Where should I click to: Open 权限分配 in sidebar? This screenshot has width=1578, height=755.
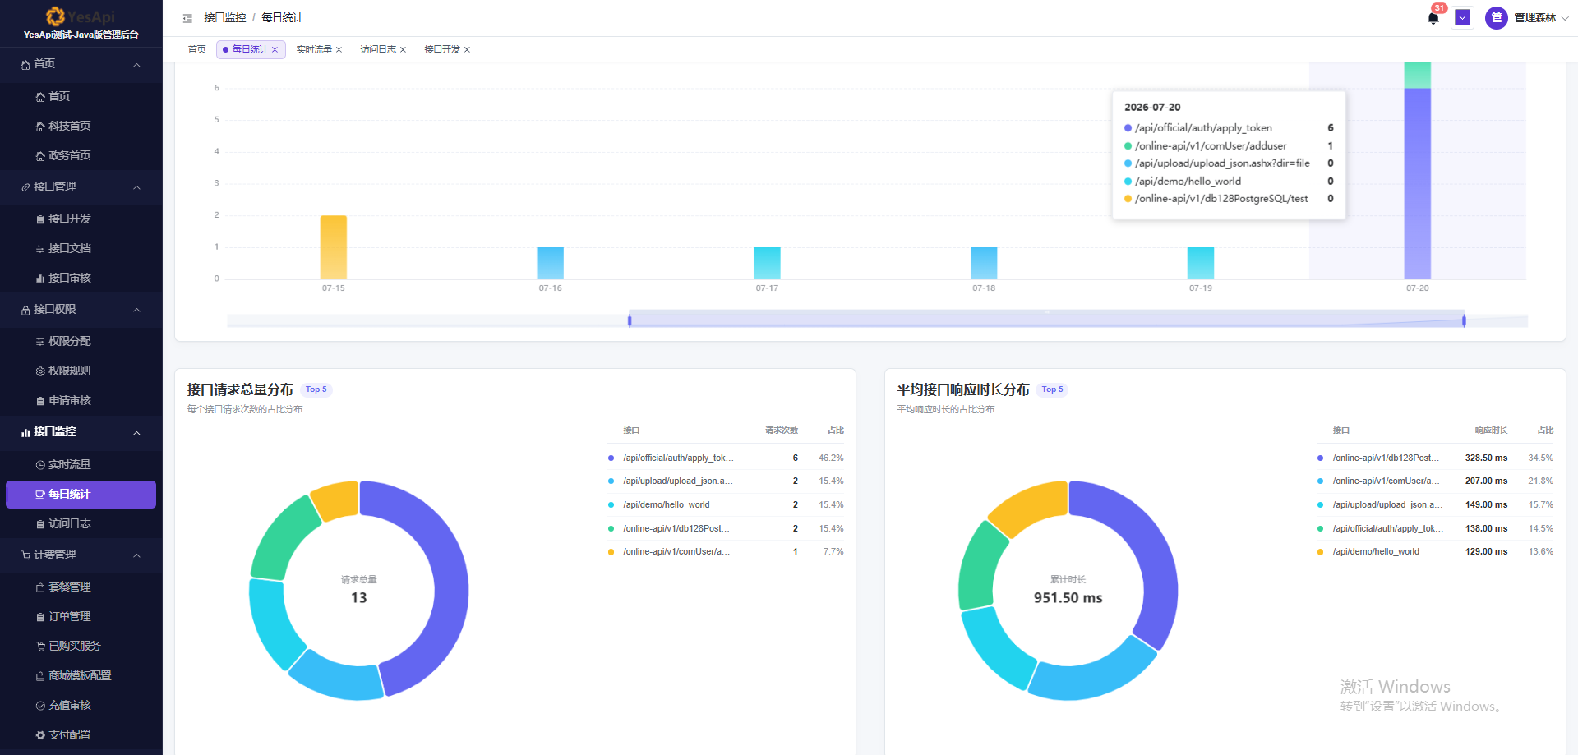click(x=81, y=342)
